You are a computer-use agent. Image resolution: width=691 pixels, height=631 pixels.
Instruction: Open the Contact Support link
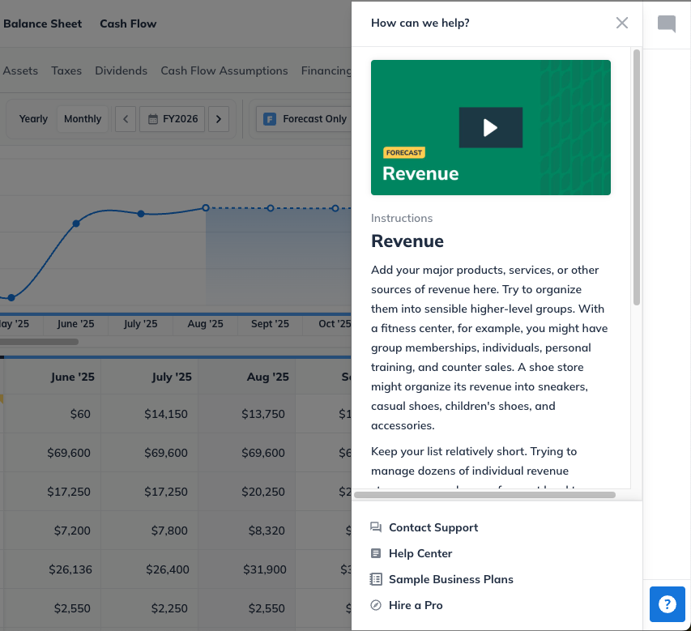point(433,527)
